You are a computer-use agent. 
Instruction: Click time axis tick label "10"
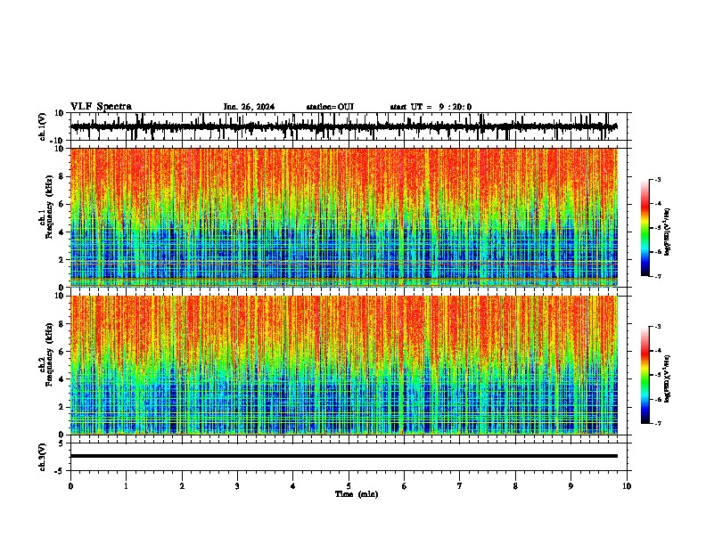(627, 486)
